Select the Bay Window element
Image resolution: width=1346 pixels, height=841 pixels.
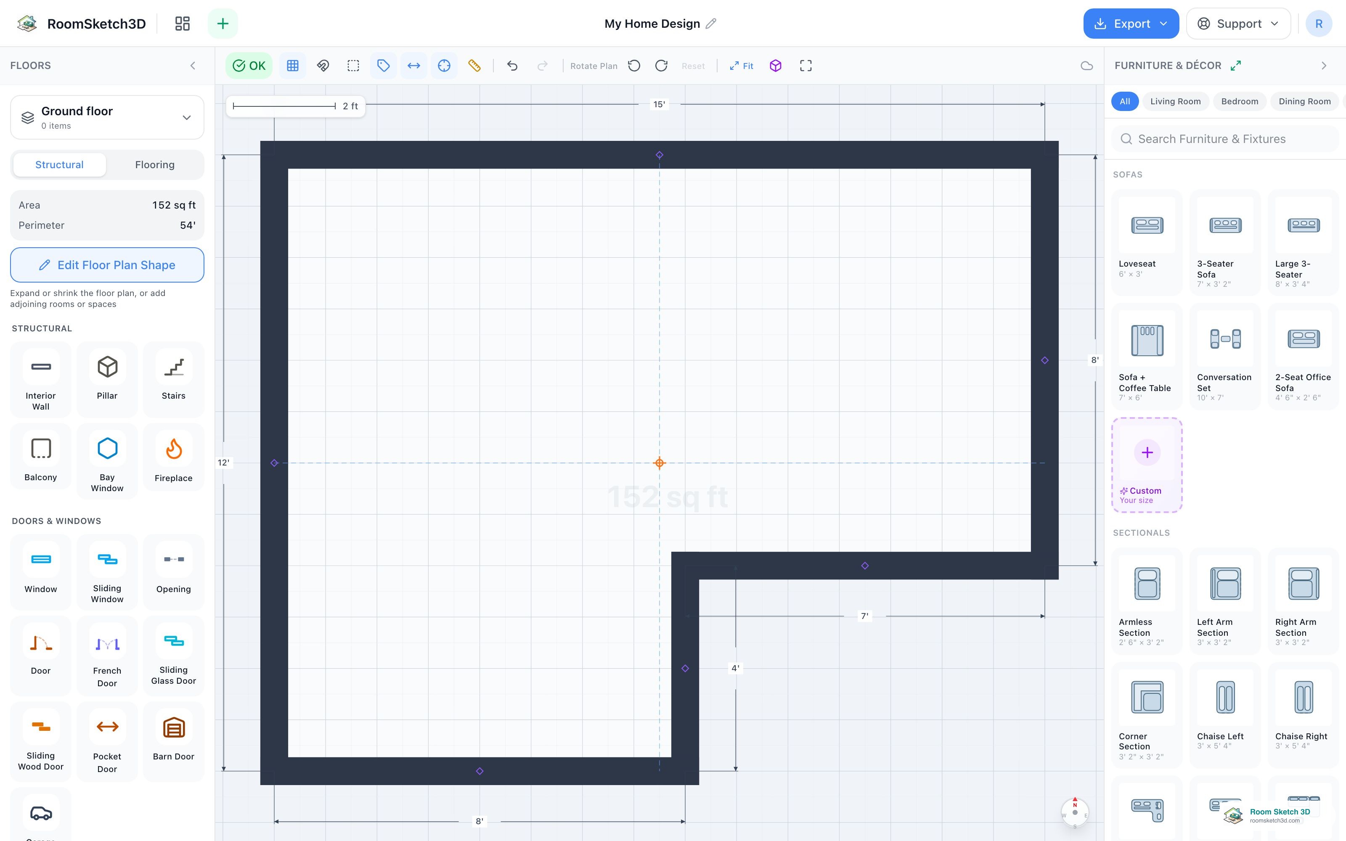[107, 461]
